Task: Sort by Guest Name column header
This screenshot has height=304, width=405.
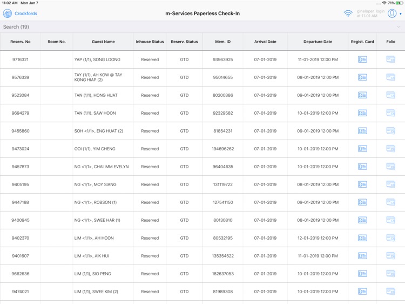Action: pos(103,42)
